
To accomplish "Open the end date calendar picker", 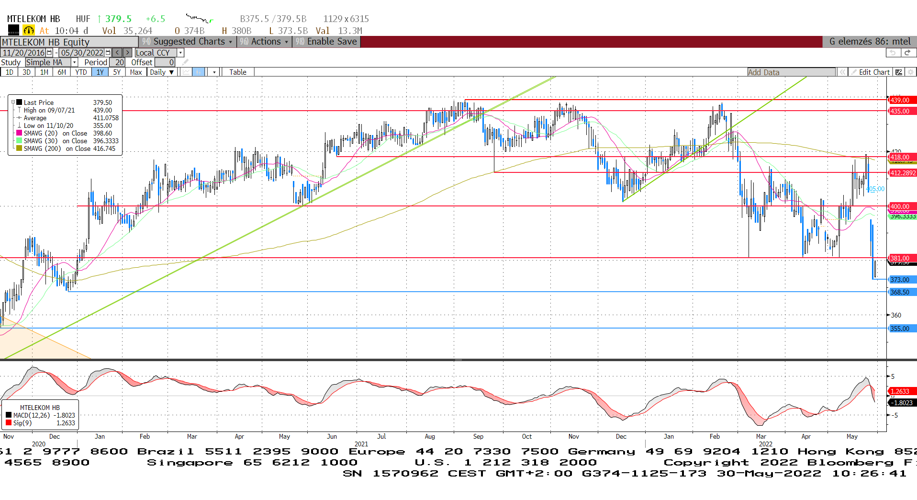I will point(108,53).
